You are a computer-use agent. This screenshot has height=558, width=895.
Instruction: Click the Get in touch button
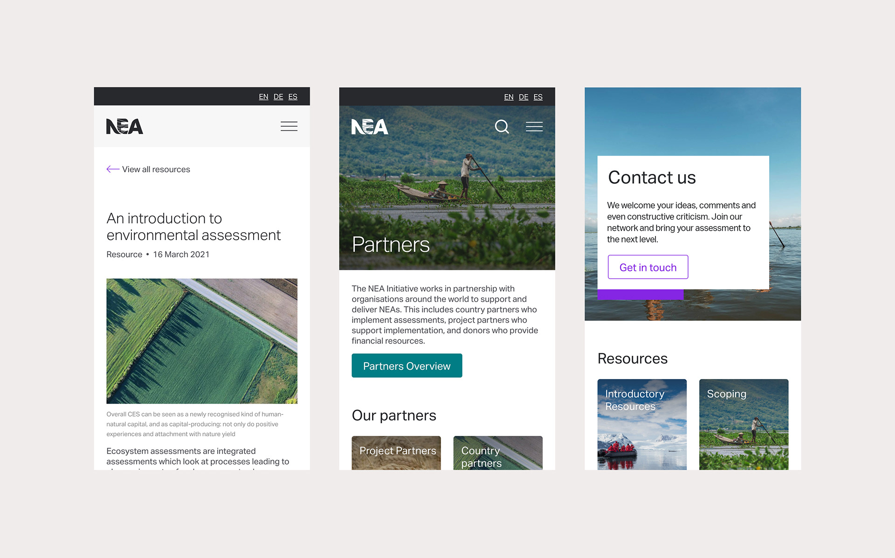tap(648, 267)
